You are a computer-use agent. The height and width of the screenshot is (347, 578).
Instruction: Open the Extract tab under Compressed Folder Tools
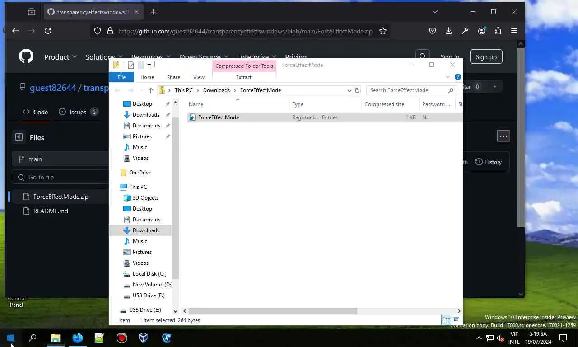click(x=244, y=77)
